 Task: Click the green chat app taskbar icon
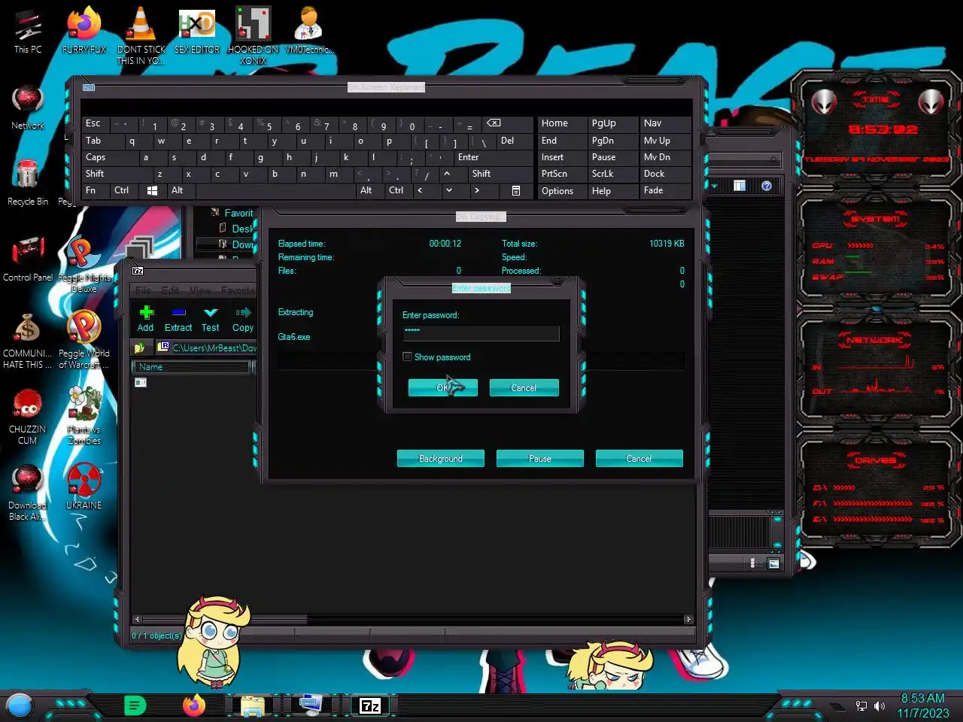(x=135, y=705)
